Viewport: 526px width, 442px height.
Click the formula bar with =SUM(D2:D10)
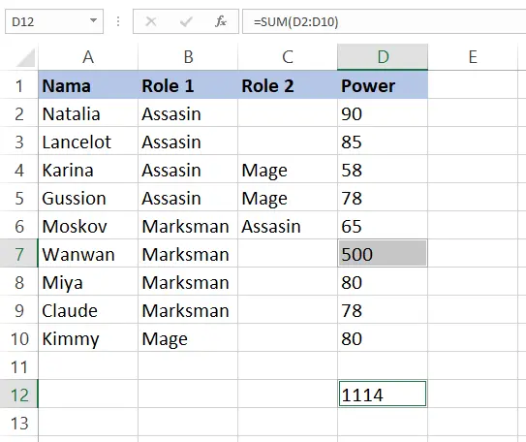coord(385,22)
